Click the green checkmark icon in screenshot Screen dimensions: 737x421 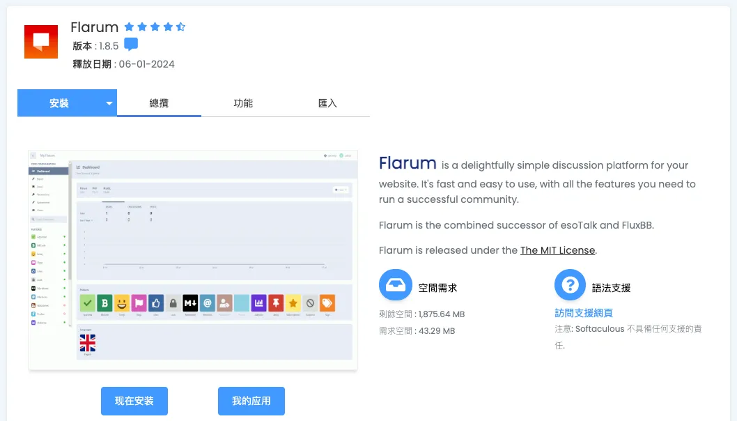tap(88, 303)
